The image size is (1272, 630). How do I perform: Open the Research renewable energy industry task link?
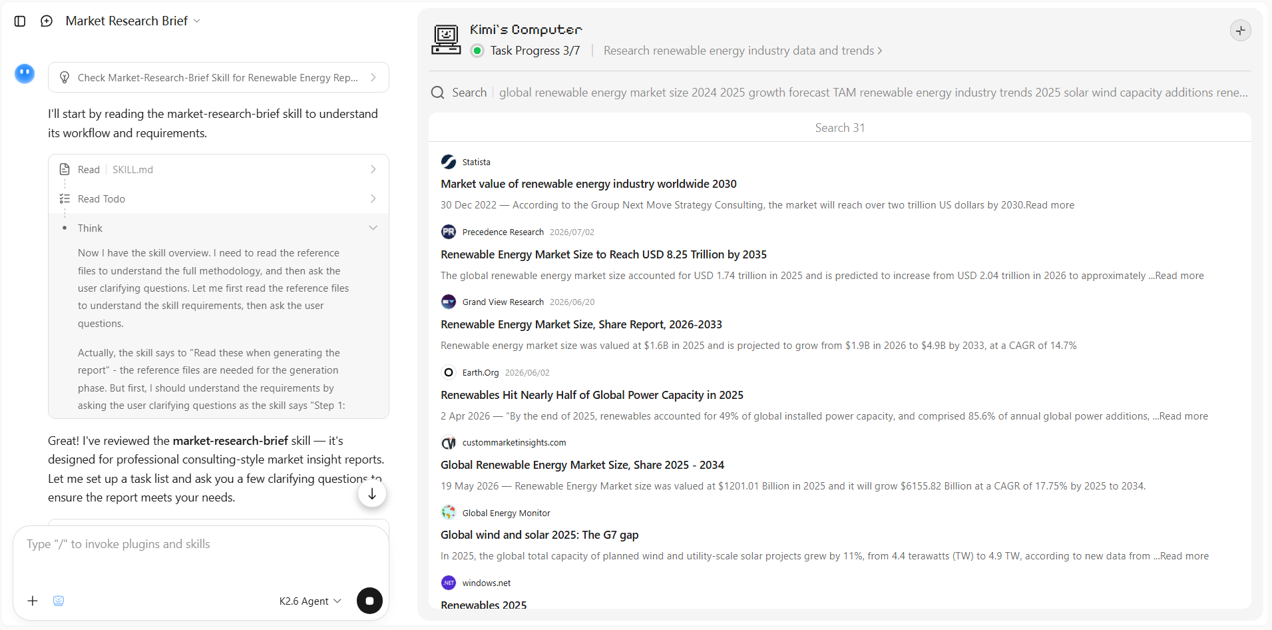coord(743,51)
